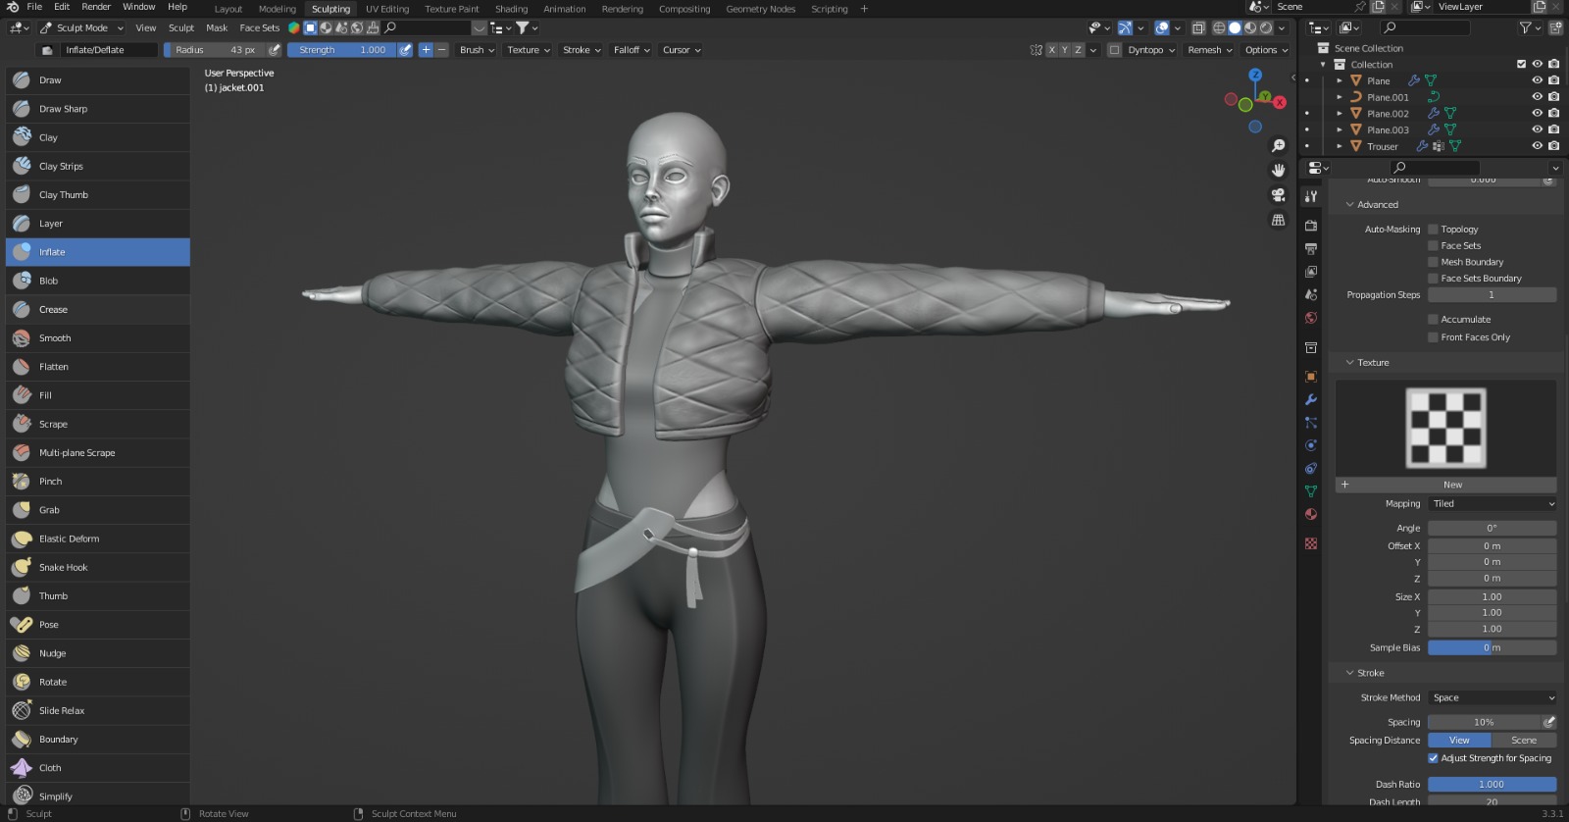Select the Nudge brush
1569x822 pixels.
point(98,653)
